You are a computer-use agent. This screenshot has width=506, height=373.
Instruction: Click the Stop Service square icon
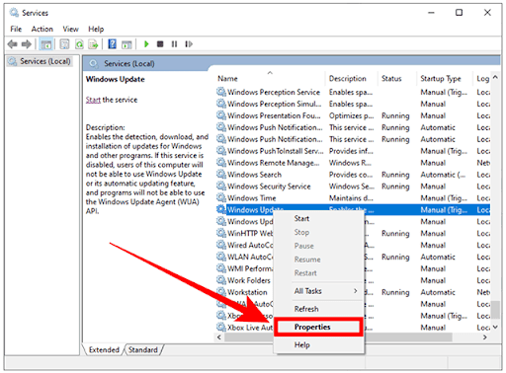[x=160, y=43]
